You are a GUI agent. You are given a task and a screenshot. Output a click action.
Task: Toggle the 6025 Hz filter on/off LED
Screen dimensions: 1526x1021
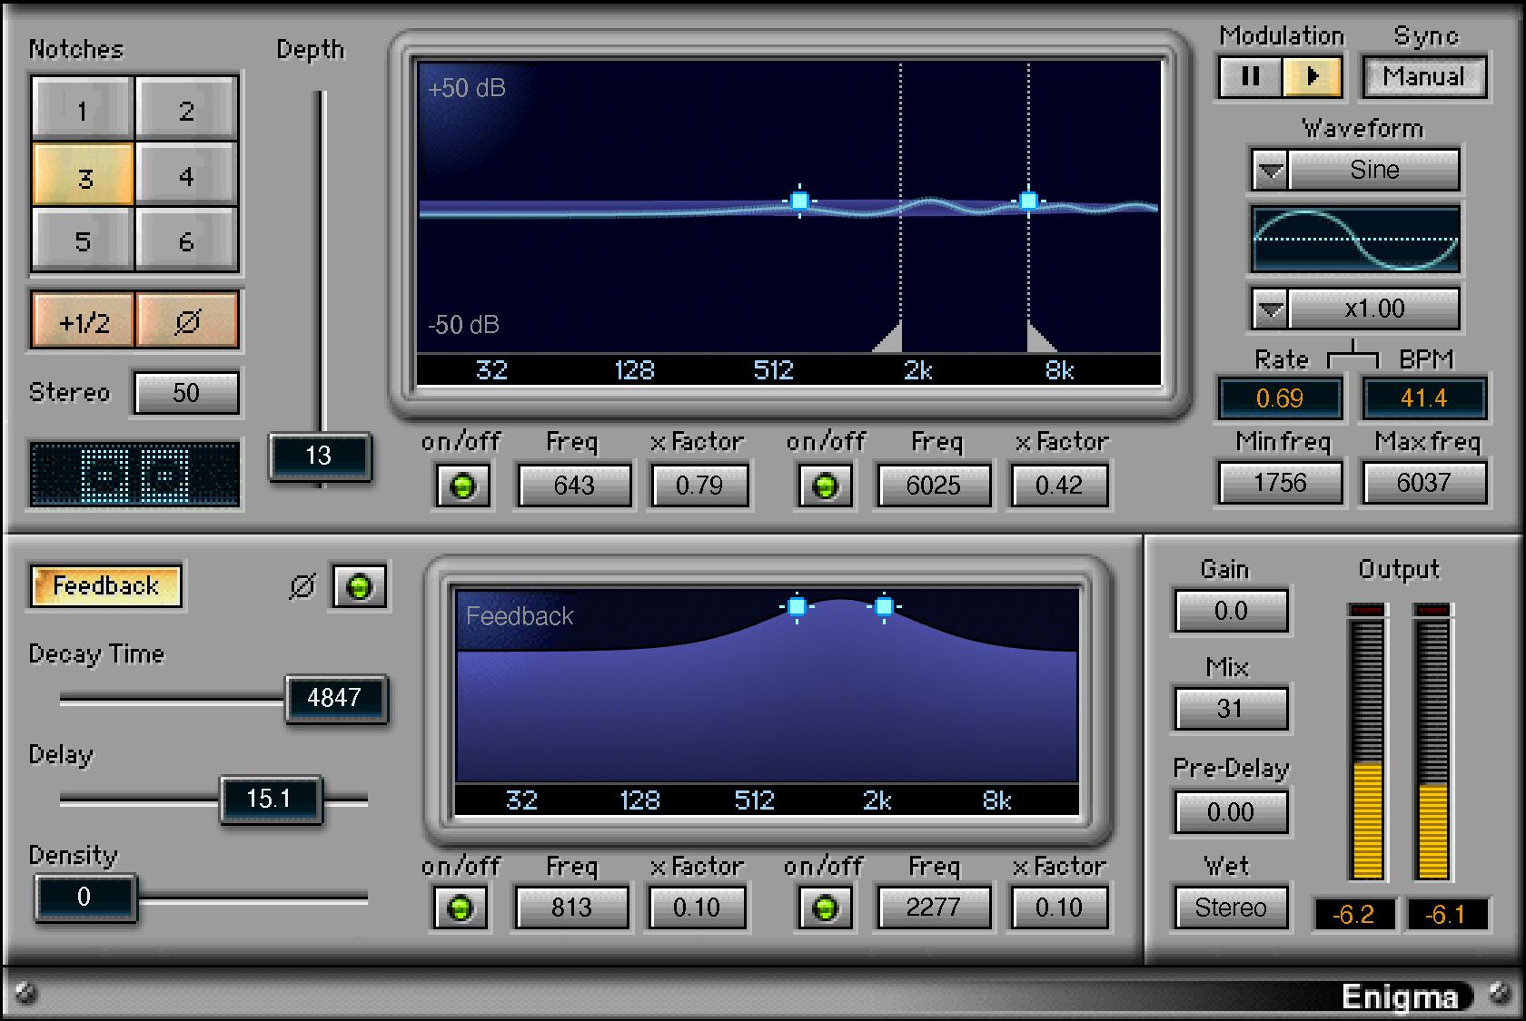[x=825, y=486]
